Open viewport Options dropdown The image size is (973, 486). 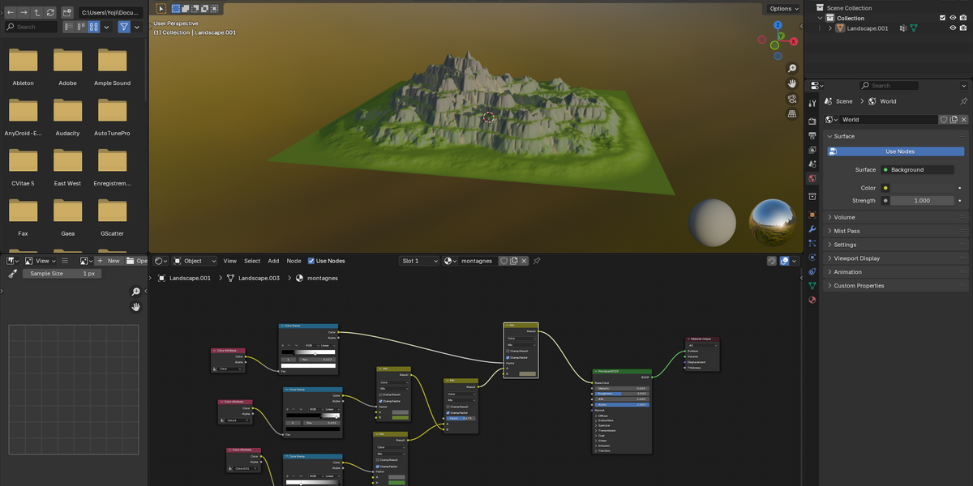pyautogui.click(x=784, y=8)
